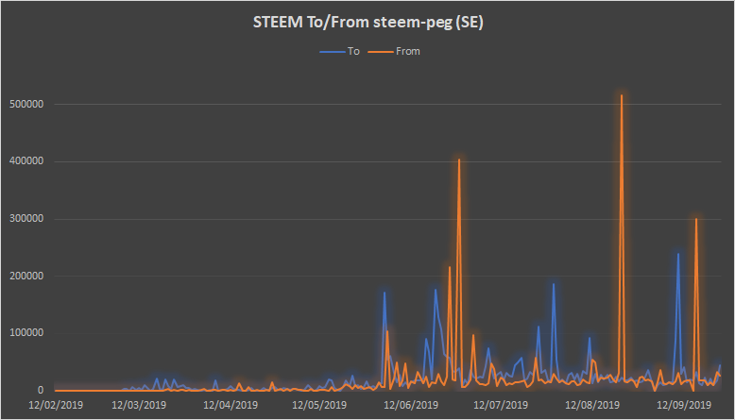Click the 12/08/2019 date label
The width and height of the screenshot is (735, 420).
(x=592, y=405)
